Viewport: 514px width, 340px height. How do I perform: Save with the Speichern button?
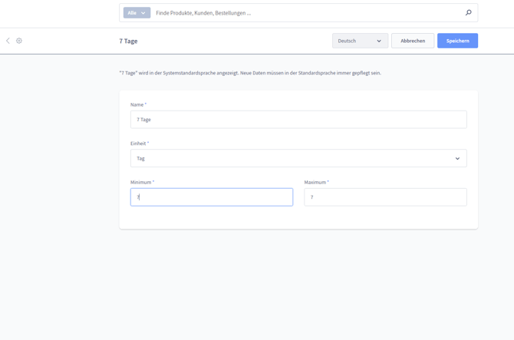pyautogui.click(x=457, y=41)
